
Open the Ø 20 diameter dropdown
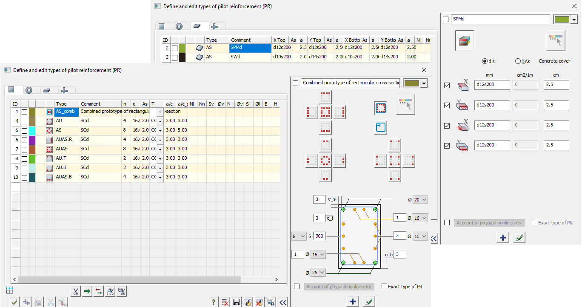click(420, 200)
